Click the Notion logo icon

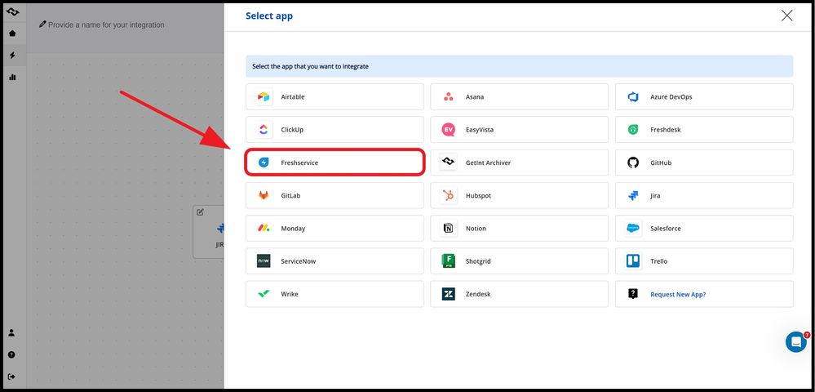448,229
